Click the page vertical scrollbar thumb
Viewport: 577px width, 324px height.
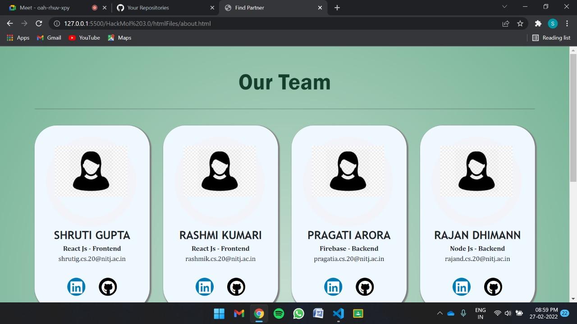pos(573,117)
